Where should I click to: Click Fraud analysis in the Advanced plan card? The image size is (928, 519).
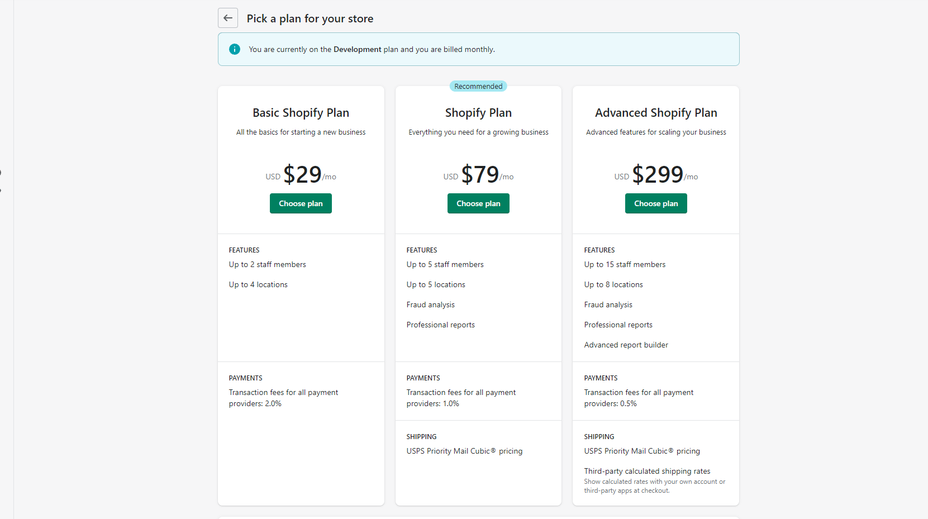point(608,304)
